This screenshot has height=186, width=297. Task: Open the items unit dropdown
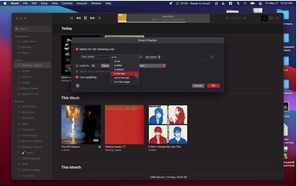click(x=105, y=66)
